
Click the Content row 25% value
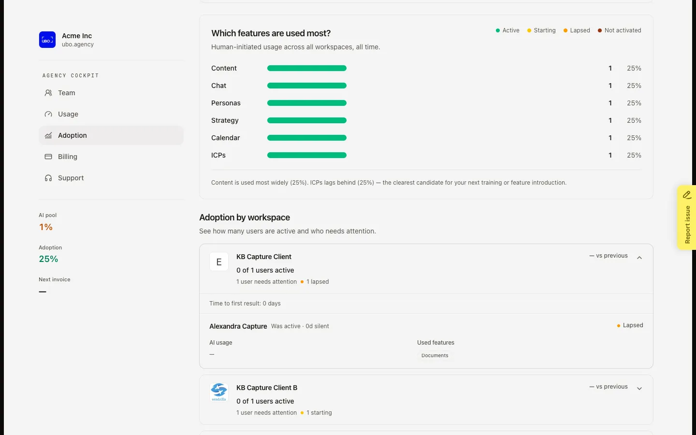634,68
